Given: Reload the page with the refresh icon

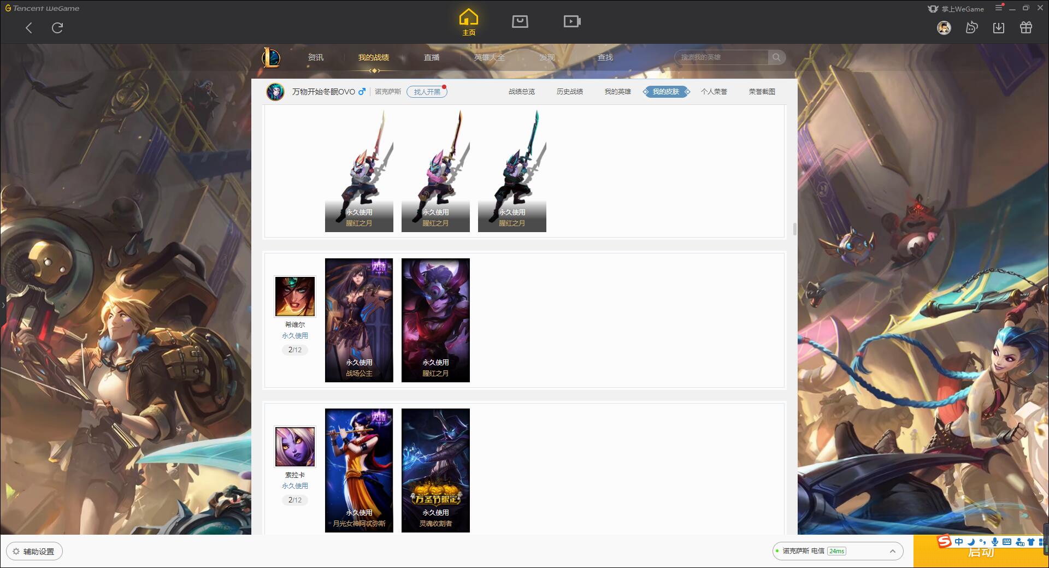Looking at the screenshot, I should click(x=57, y=28).
